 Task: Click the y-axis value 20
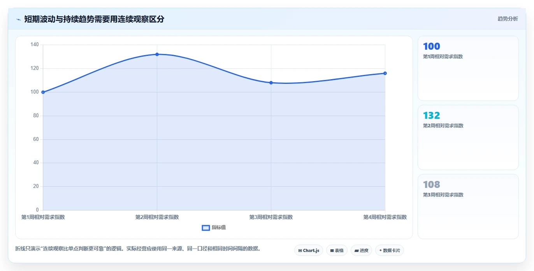(36, 186)
